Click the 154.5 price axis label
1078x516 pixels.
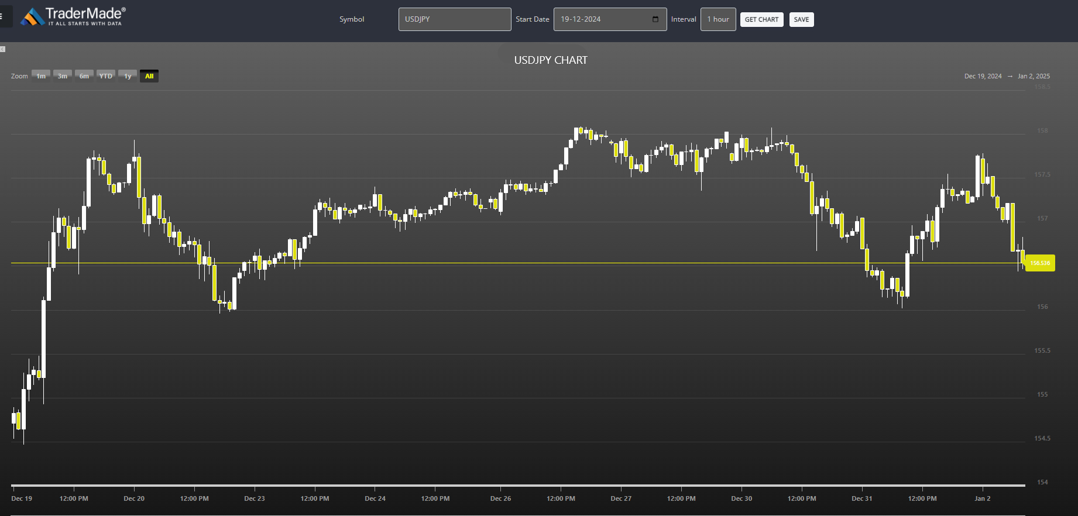(1042, 438)
